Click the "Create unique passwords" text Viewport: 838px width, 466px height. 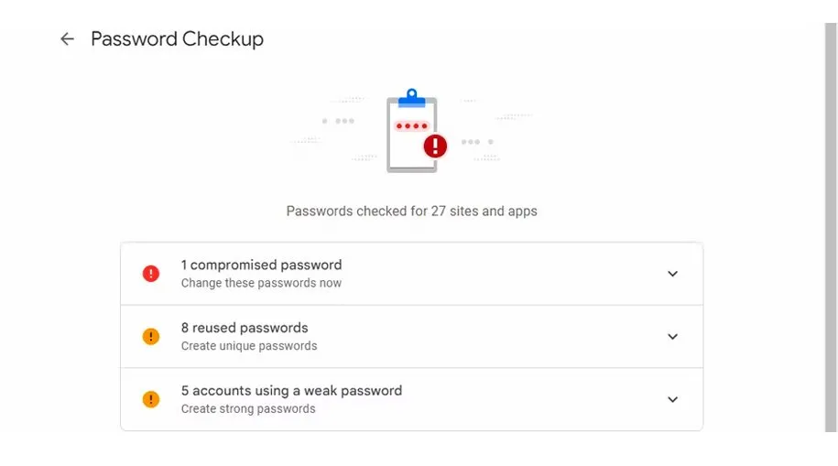[x=249, y=346]
